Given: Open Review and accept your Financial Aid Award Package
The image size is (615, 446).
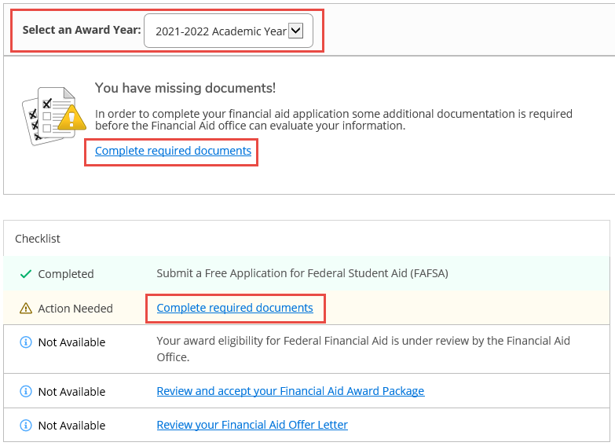Looking at the screenshot, I should (x=291, y=391).
